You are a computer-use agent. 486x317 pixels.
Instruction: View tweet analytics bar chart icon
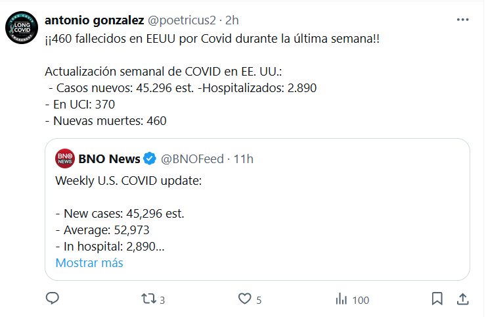pyautogui.click(x=341, y=299)
